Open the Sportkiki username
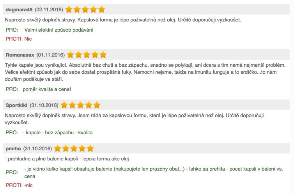This screenshot has height=194, width=294. pos(16,105)
